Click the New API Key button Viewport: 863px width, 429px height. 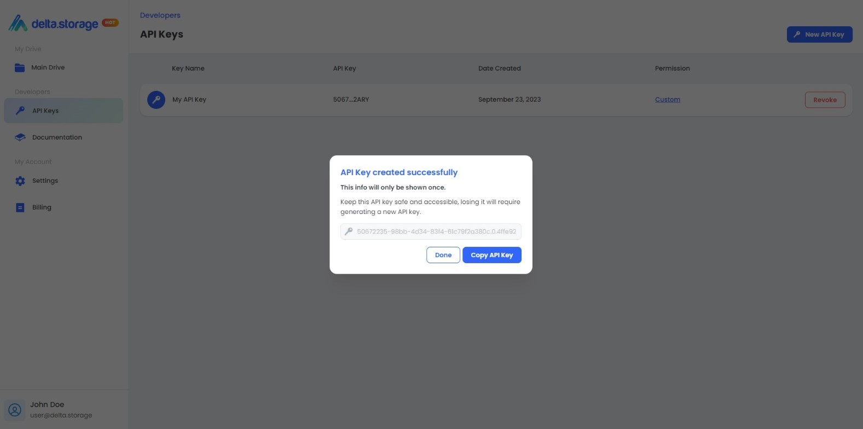(819, 34)
